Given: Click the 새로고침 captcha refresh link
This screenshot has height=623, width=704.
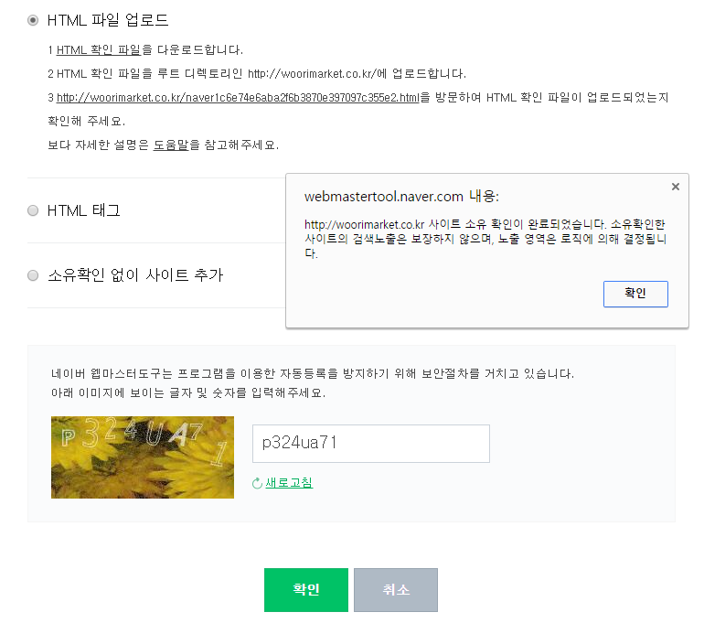Looking at the screenshot, I should click(289, 483).
